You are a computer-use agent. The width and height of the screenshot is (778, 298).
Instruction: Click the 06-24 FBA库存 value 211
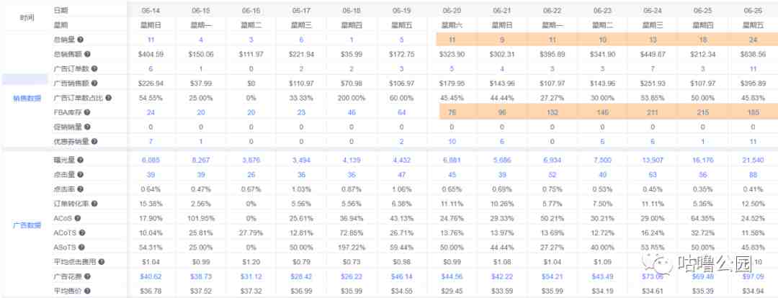(651, 112)
